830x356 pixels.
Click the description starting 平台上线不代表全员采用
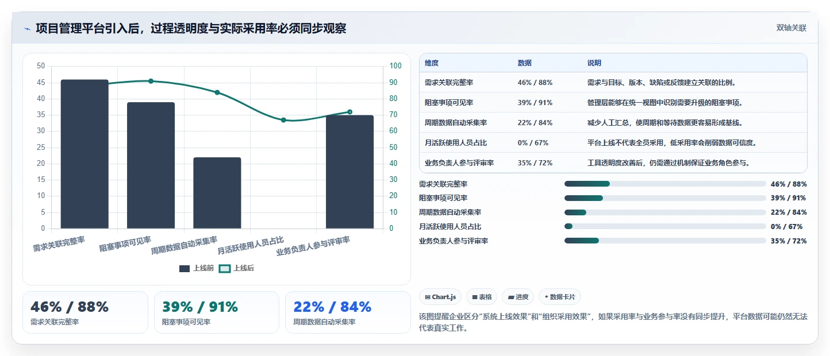coord(673,143)
